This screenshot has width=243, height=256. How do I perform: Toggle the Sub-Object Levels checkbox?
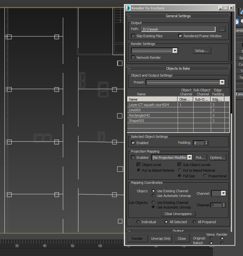pyautogui.click(x=180, y=164)
